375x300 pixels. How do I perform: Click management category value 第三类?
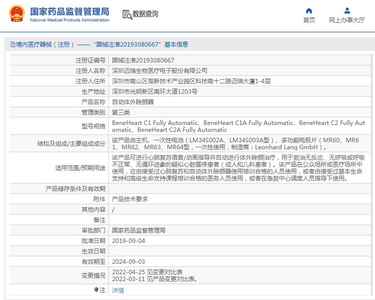click(x=121, y=112)
